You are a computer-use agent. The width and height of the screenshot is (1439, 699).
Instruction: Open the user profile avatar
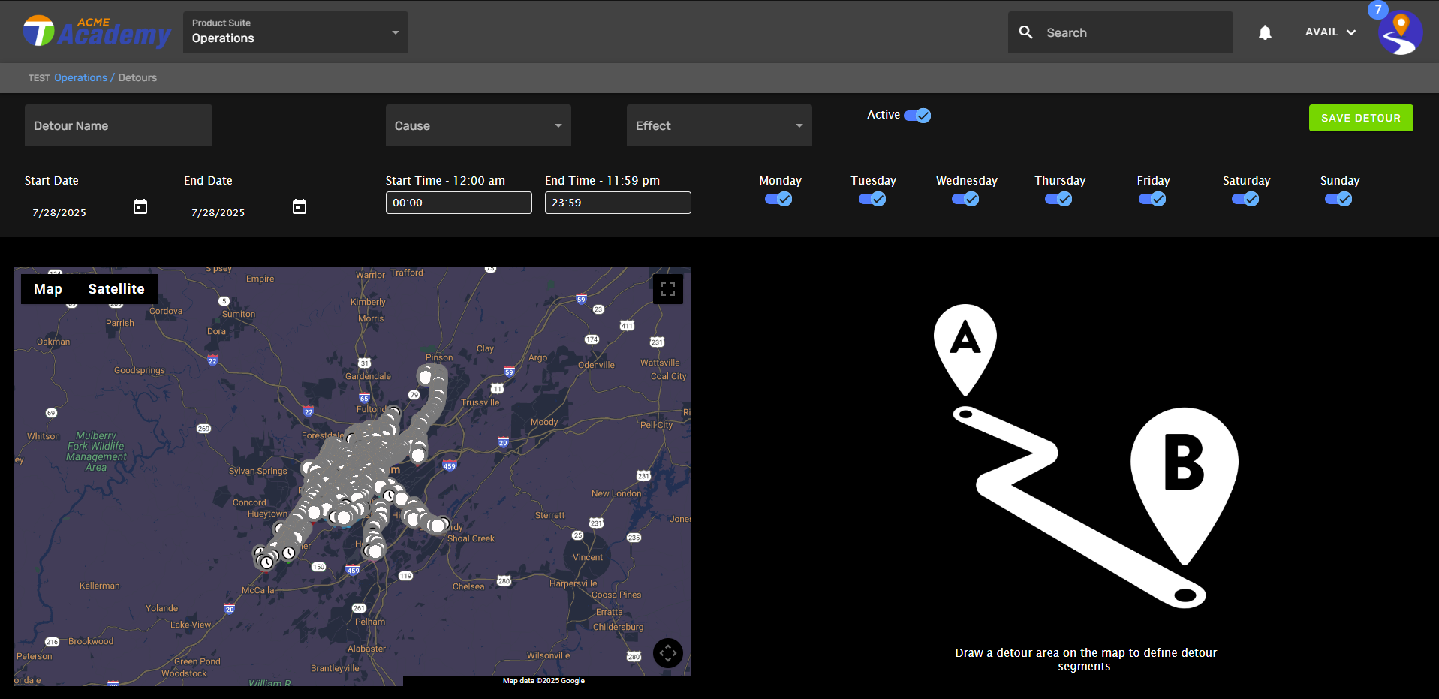pos(1400,34)
